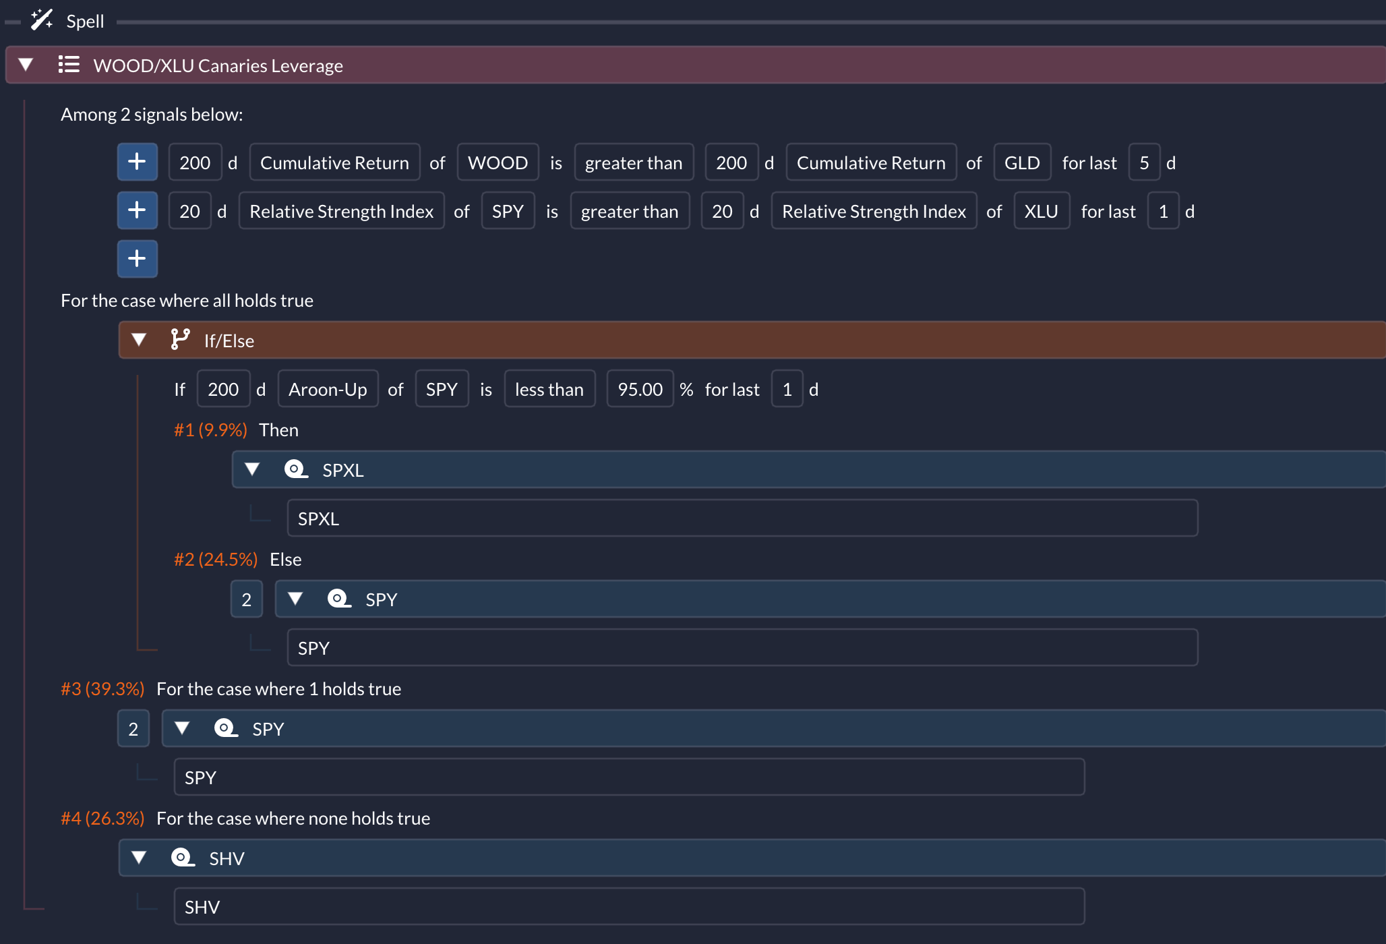Collapse the SHV asset block
Viewport: 1386px width, 944px height.
coord(139,858)
